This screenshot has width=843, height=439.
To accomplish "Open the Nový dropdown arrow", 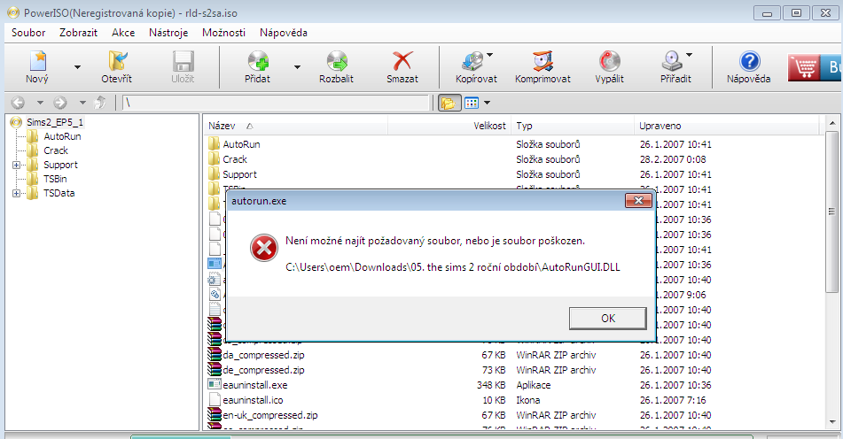I will [x=77, y=67].
